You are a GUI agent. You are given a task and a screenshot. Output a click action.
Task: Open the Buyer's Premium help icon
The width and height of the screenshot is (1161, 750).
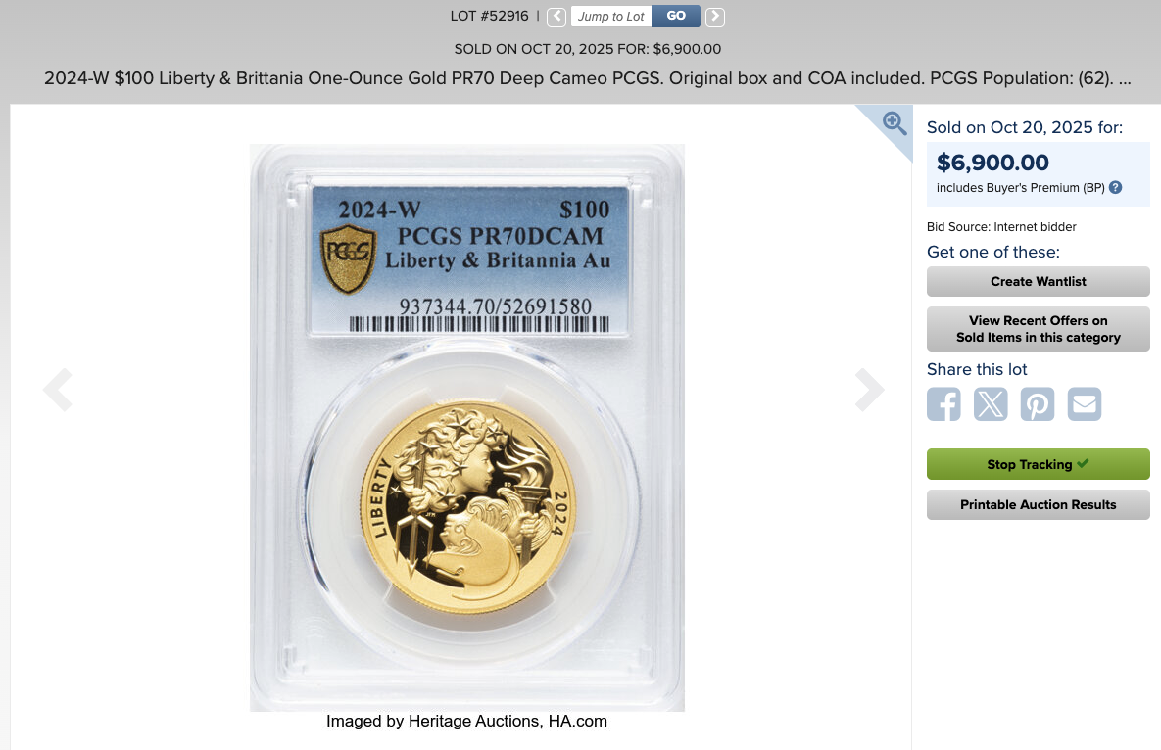click(x=1115, y=187)
